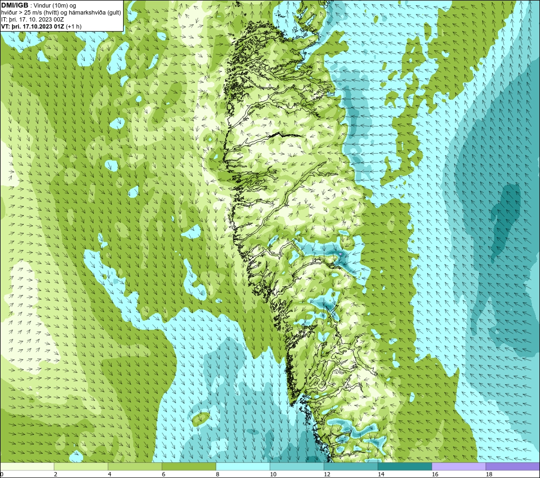
Task: Click the 4–6 m/s green swatch
Action: pos(135,466)
